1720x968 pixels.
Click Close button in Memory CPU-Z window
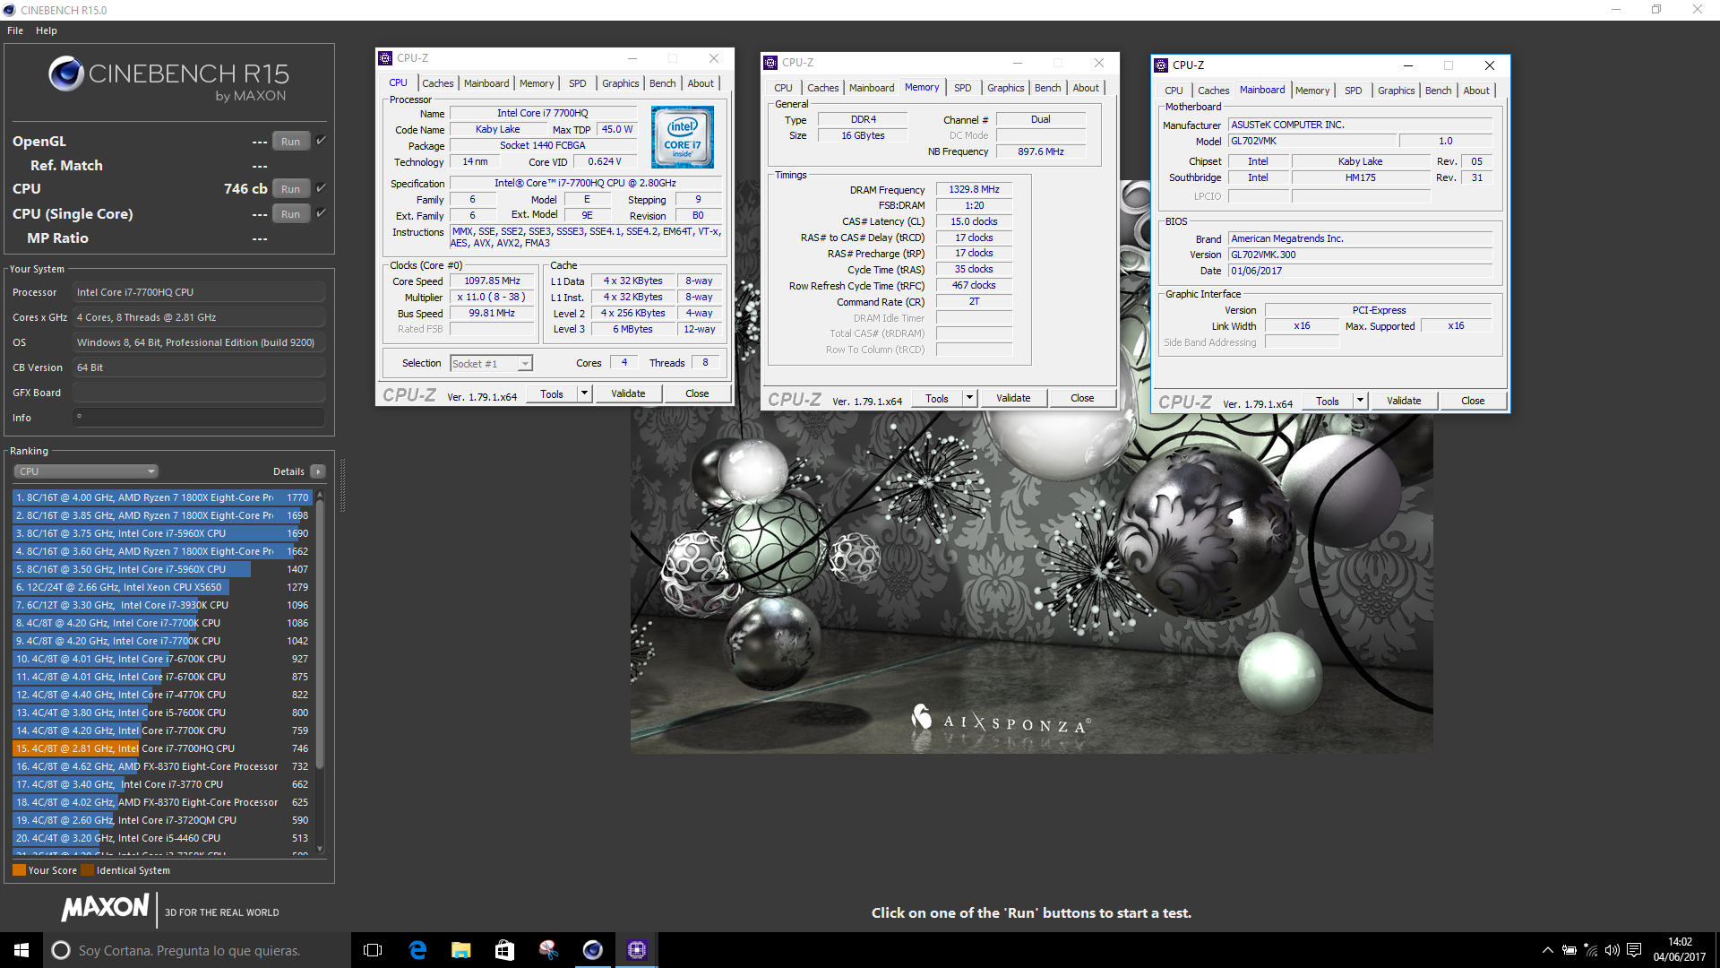pyautogui.click(x=1082, y=398)
